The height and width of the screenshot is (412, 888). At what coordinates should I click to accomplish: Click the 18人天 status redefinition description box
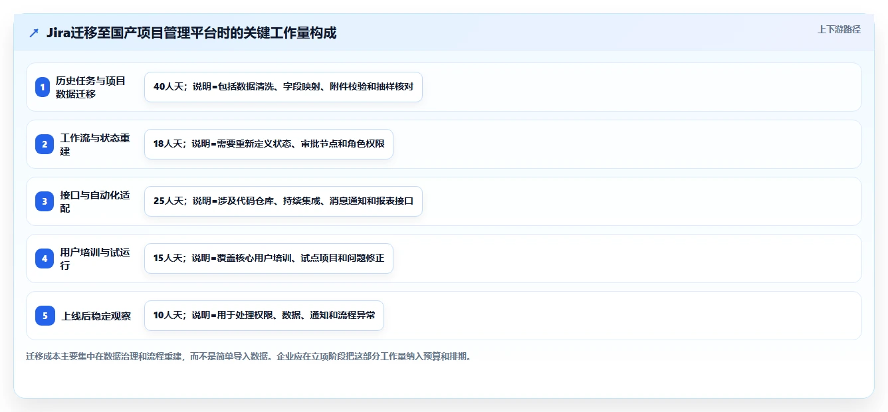coord(269,144)
